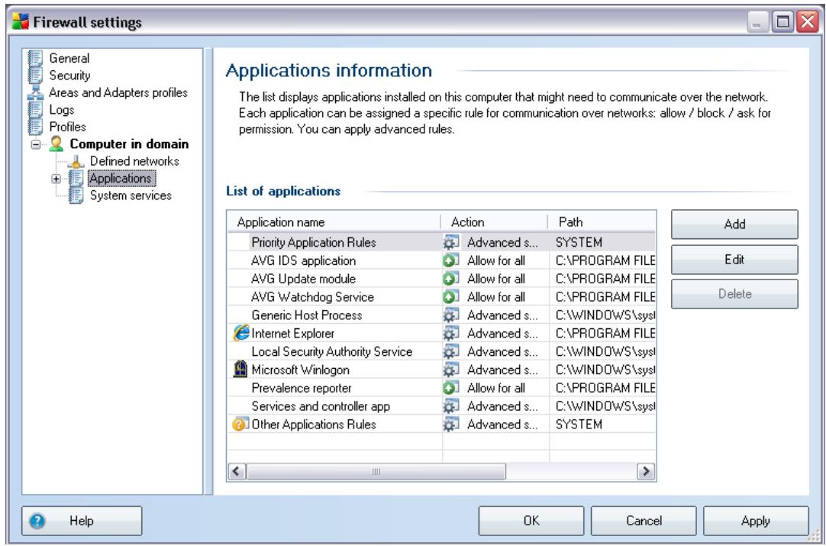
Task: Click the AVG logo in title bar
Action: click(21, 22)
